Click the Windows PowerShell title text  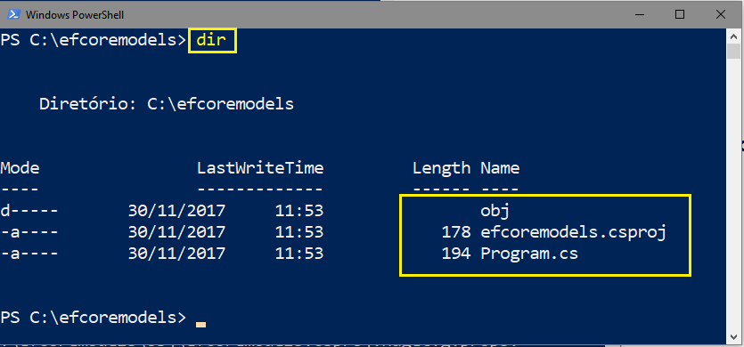coord(75,15)
